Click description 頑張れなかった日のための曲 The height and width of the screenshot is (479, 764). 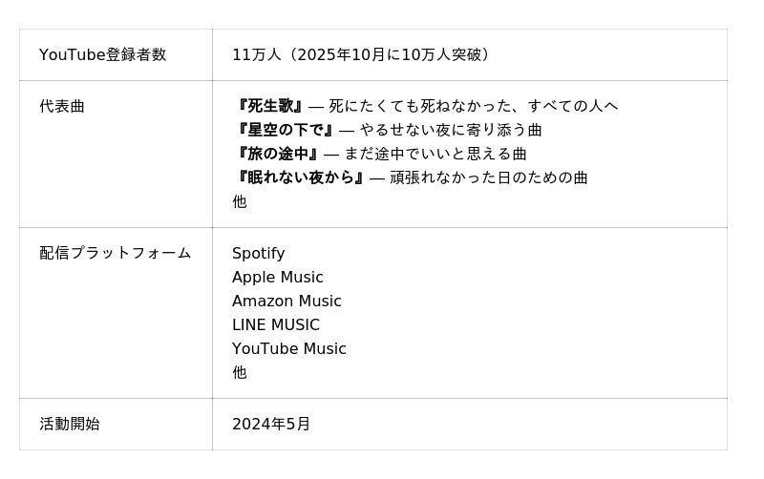489,177
